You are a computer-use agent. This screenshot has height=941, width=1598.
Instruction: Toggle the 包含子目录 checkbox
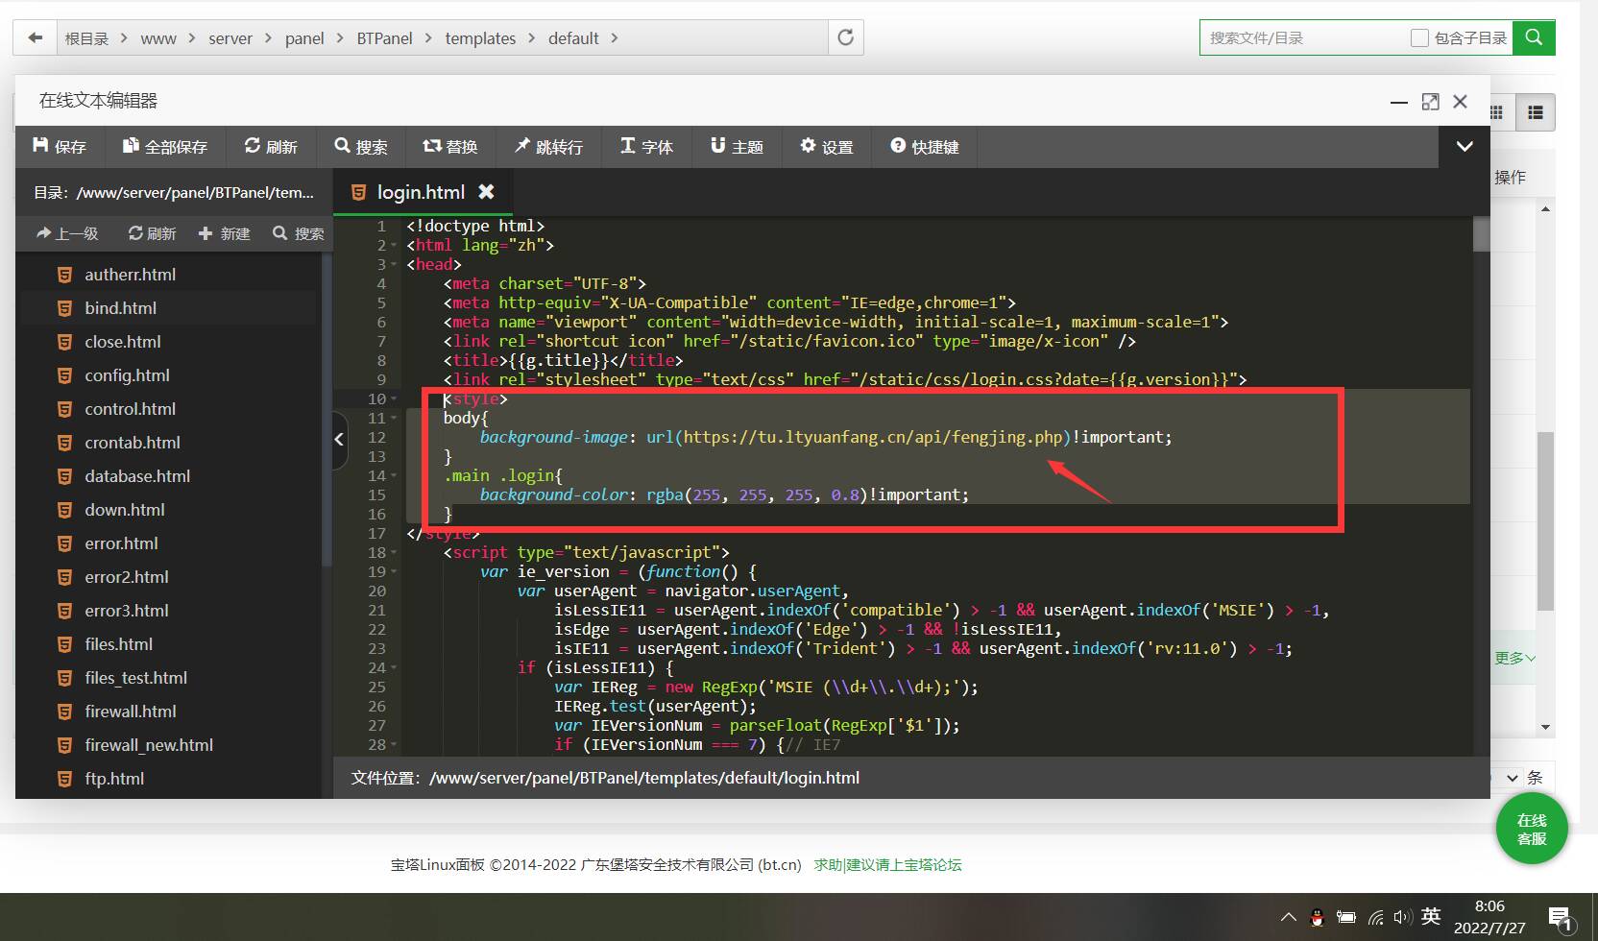[x=1419, y=37]
